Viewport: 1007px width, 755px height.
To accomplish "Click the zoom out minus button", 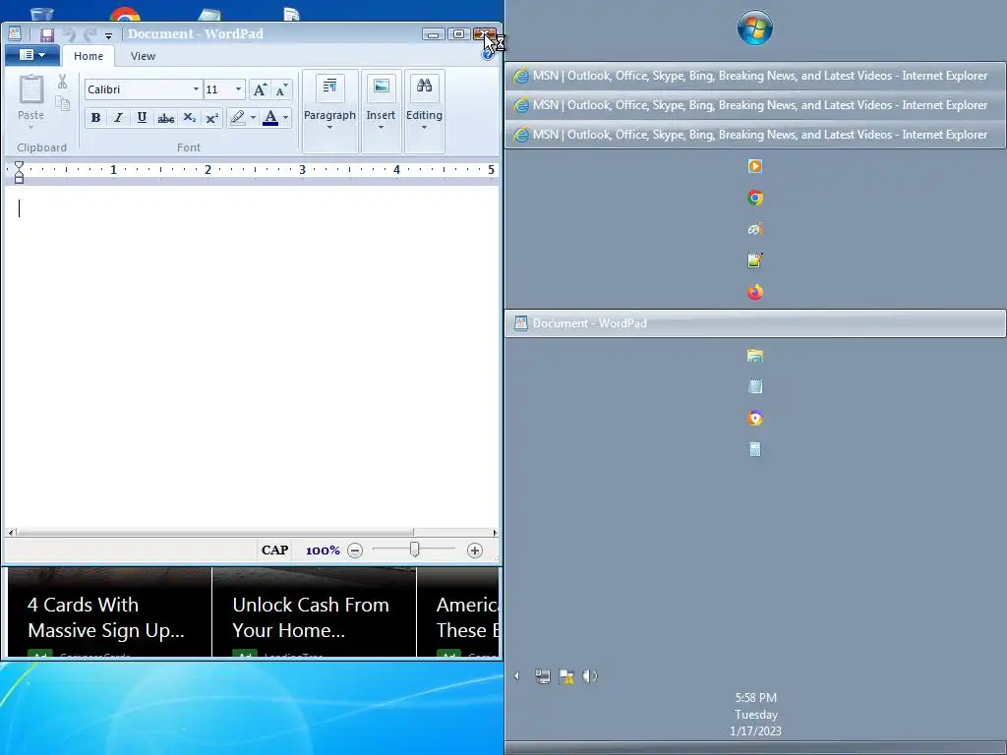I will pos(355,551).
